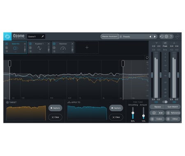The width and height of the screenshot is (185, 156).
Task: Toggle the I/O meter button
Action: coord(165,43)
